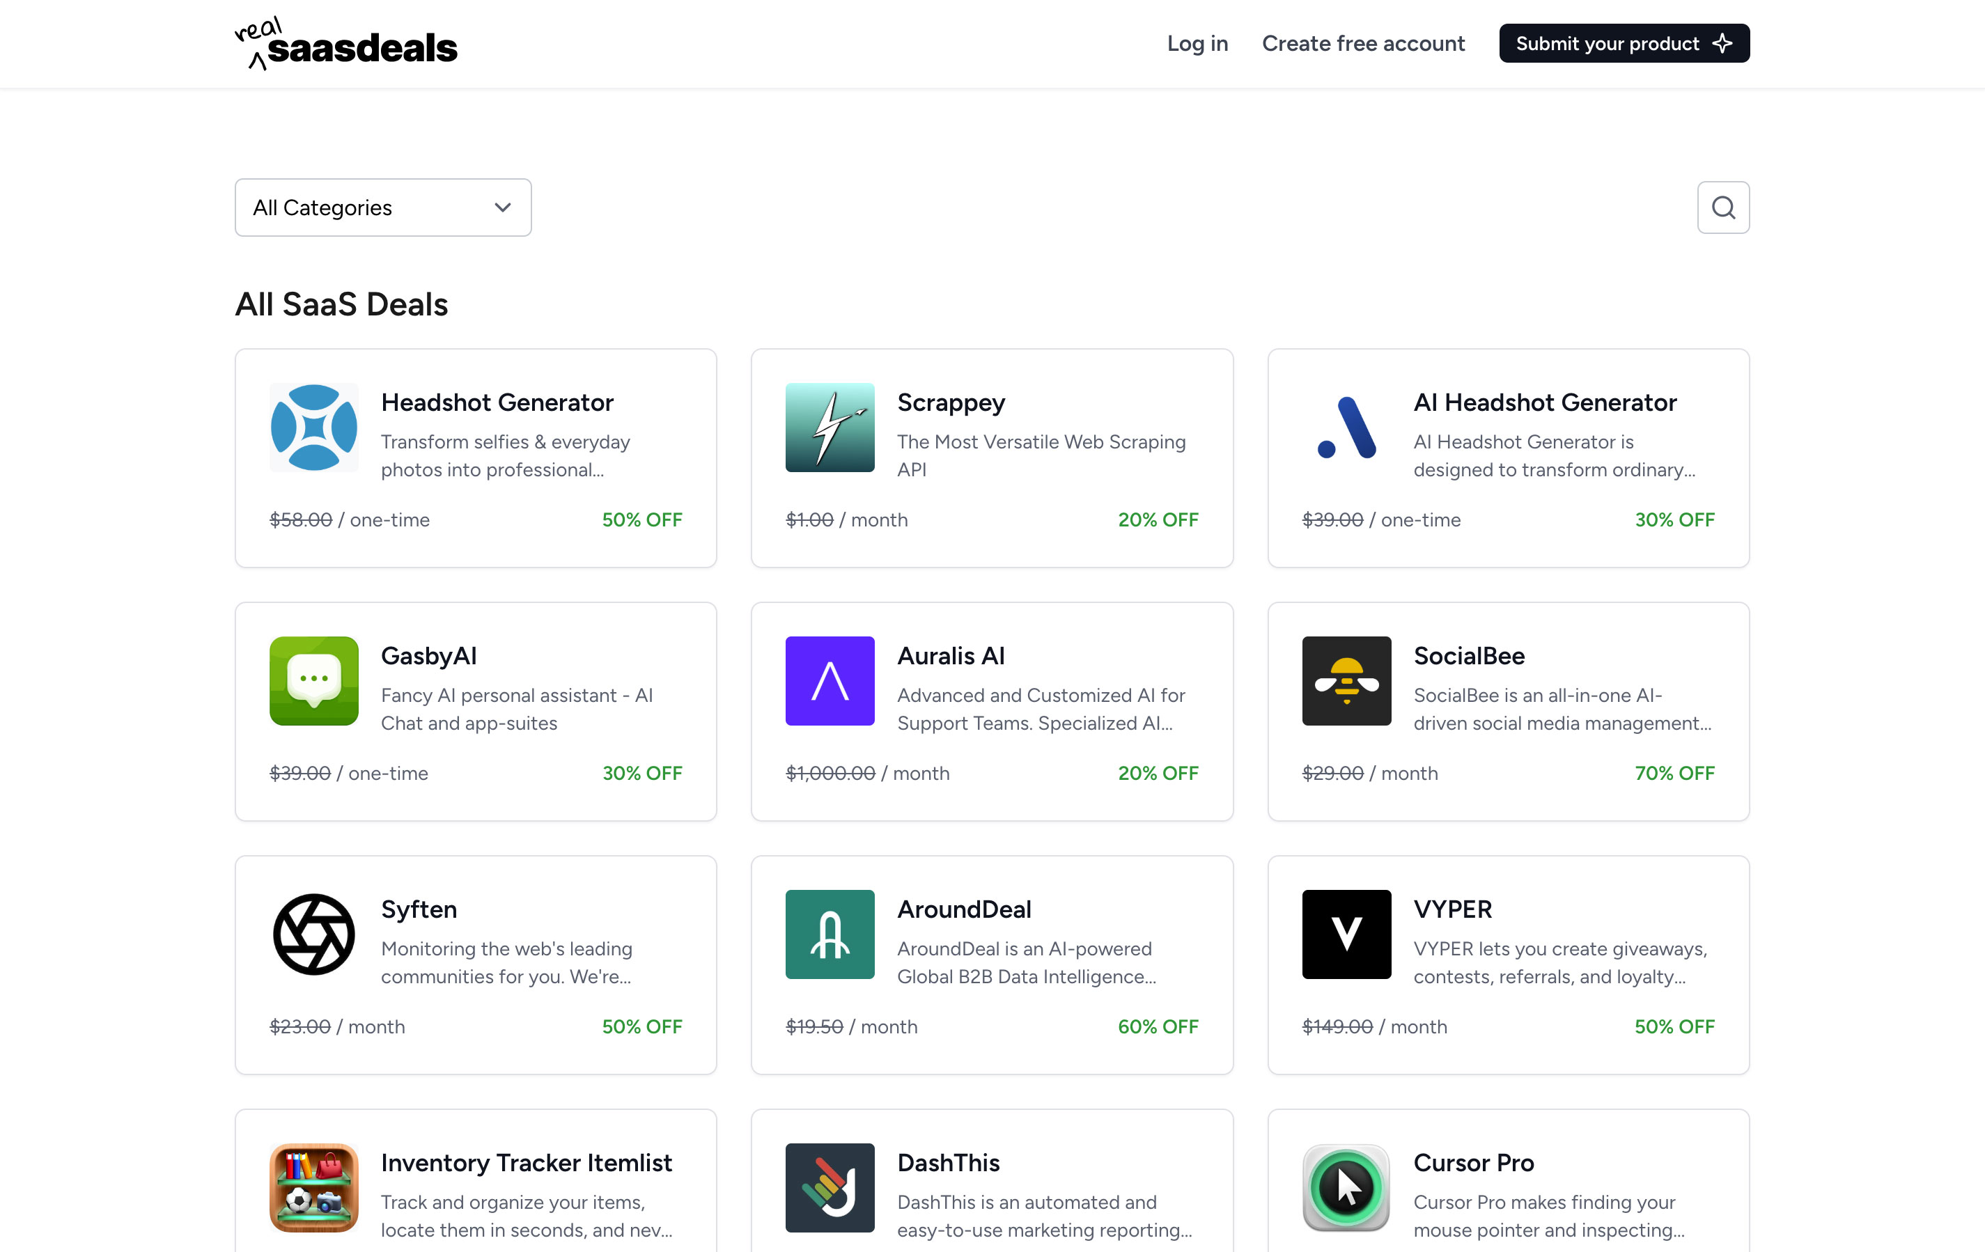Open the AI Headshot Generator title

(1544, 402)
